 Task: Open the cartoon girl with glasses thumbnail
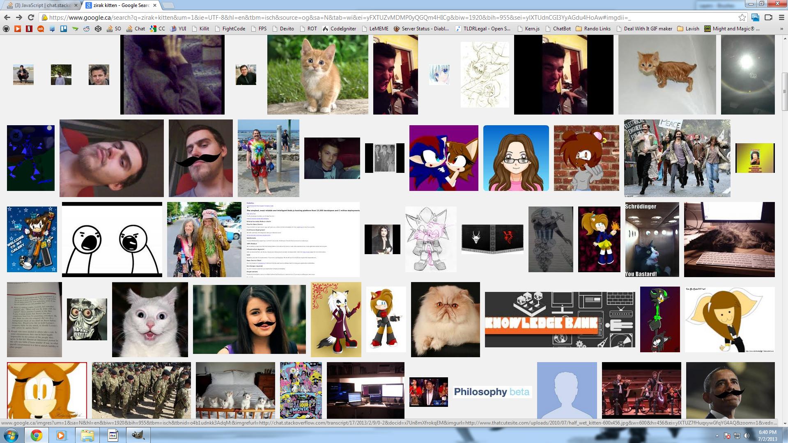point(516,158)
